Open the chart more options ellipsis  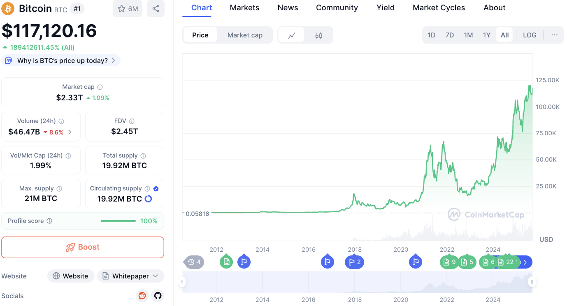tap(554, 35)
